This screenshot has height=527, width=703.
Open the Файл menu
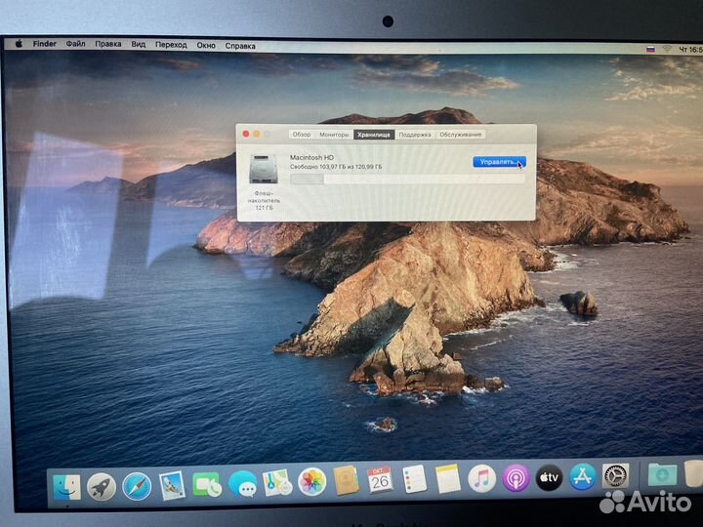[76, 44]
